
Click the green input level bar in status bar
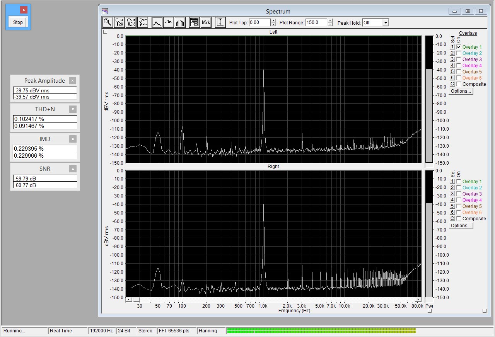pos(321,331)
